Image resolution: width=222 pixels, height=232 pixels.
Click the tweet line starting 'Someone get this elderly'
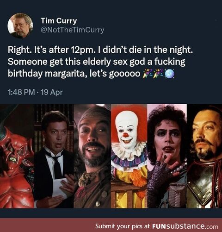click(97, 62)
